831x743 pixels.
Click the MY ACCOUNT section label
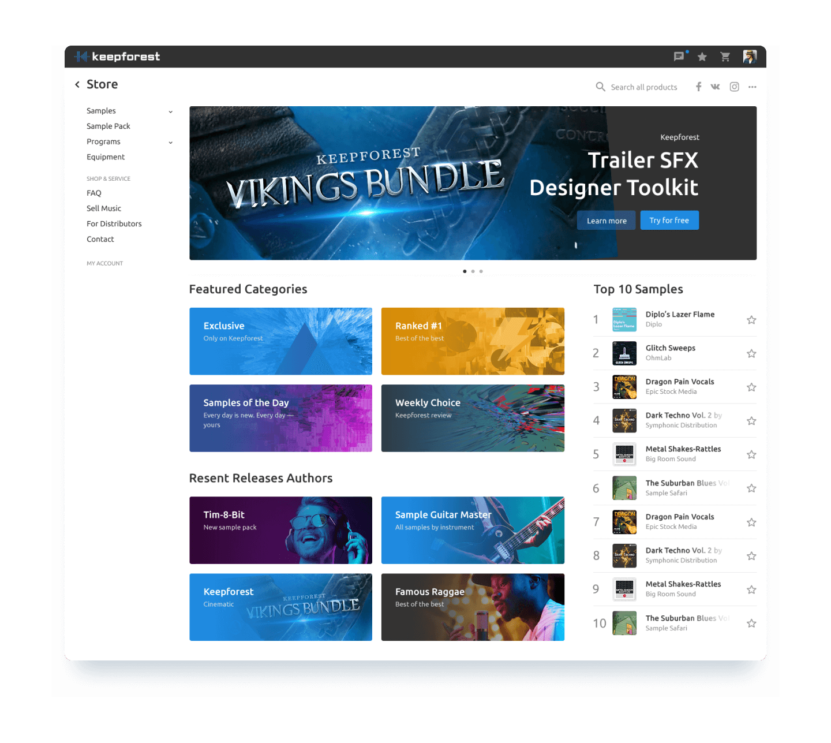(x=105, y=263)
